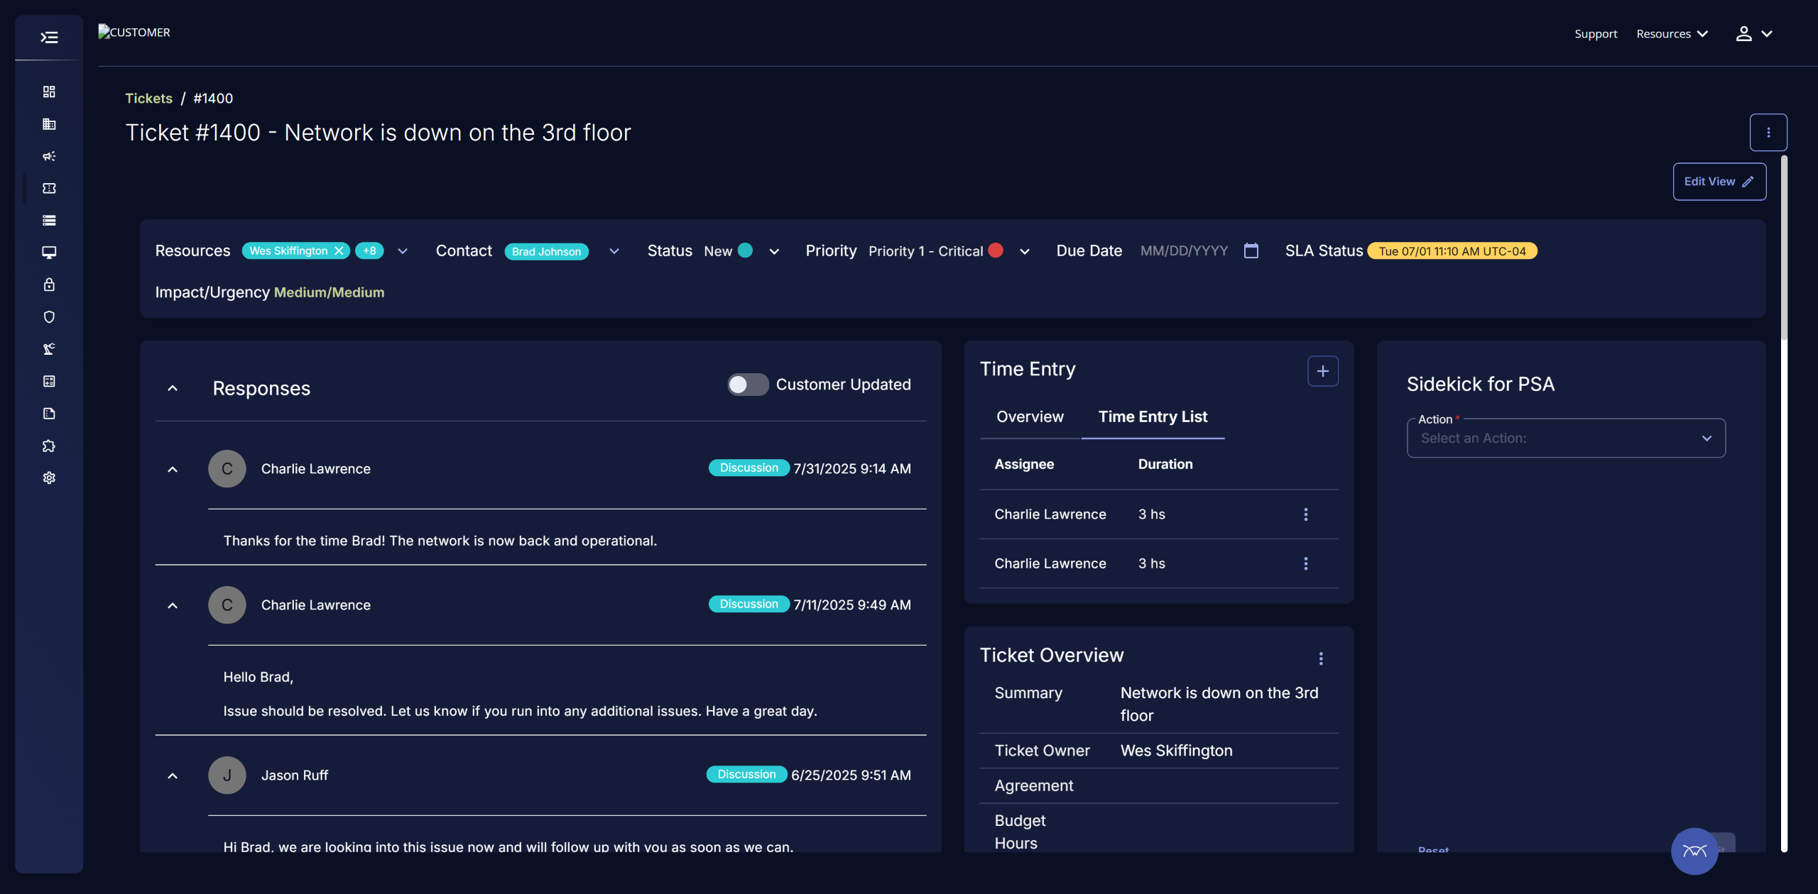Viewport: 1818px width, 894px height.
Task: Toggle the Customer Updated switch
Action: (747, 385)
